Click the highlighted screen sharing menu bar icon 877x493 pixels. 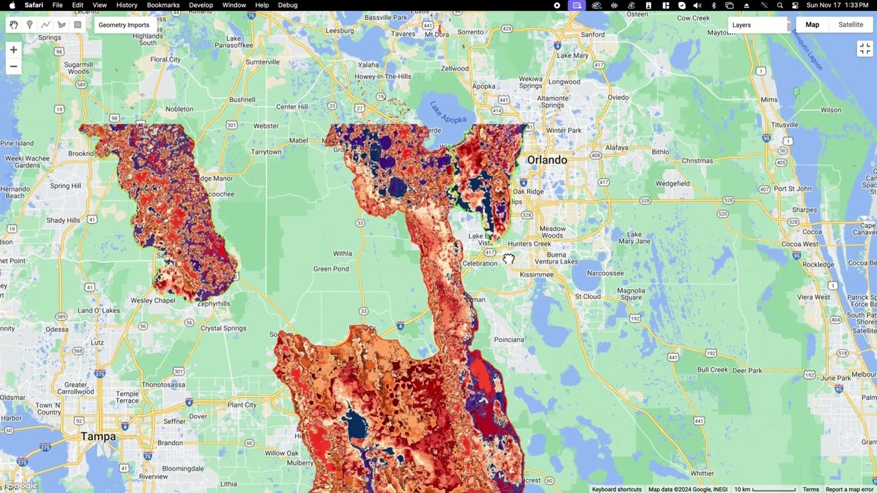(577, 5)
